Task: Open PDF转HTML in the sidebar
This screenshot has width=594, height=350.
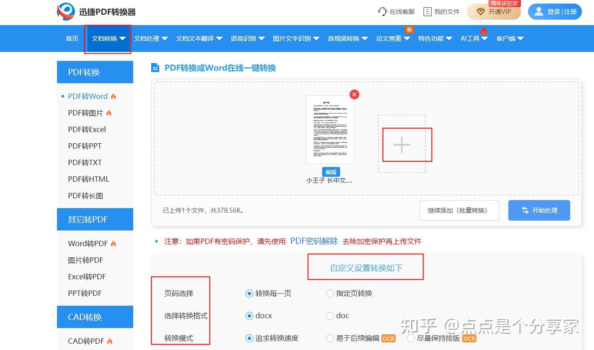Action: point(88,179)
